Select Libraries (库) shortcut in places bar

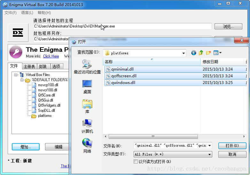87,107
